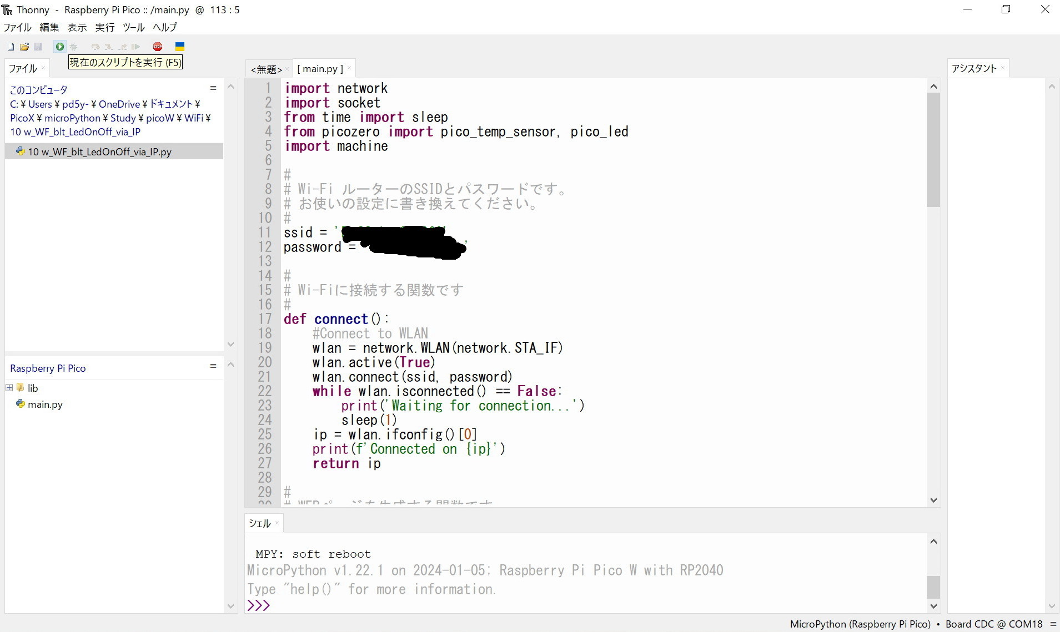Stop the backend with the red STOP icon
Image resolution: width=1060 pixels, height=632 pixels.
click(x=158, y=47)
